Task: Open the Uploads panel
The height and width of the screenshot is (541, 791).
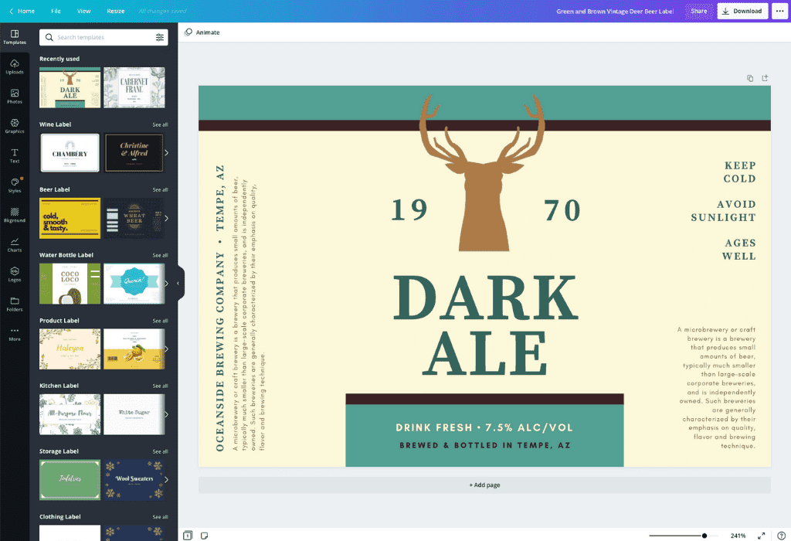Action: tap(15, 68)
